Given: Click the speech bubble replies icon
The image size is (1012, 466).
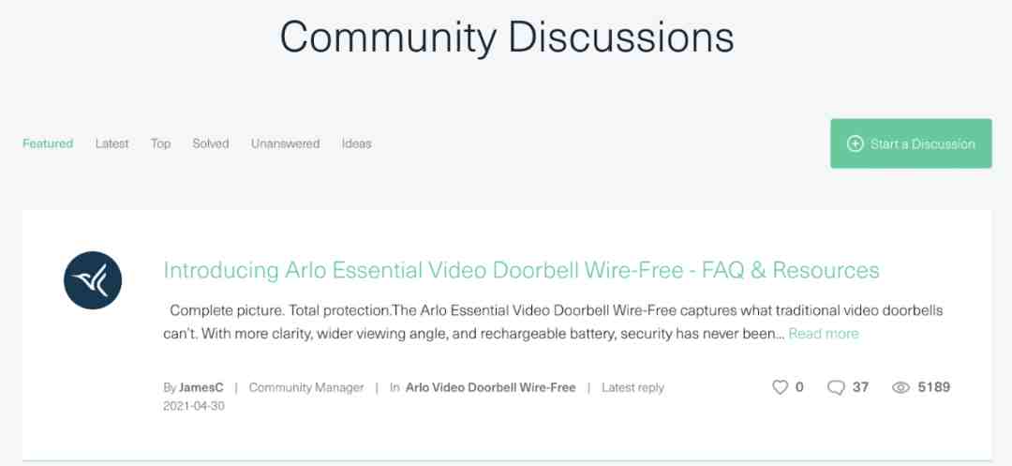Looking at the screenshot, I should 836,388.
